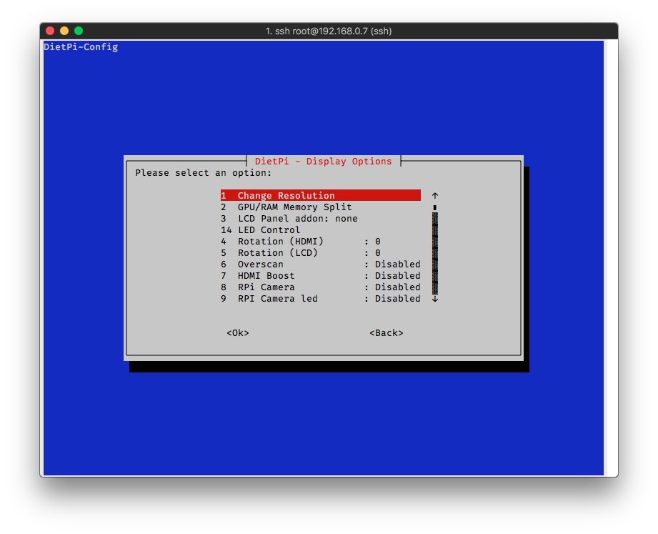This screenshot has width=658, height=534.
Task: Click the DietPi-Config header text
Action: coord(81,47)
